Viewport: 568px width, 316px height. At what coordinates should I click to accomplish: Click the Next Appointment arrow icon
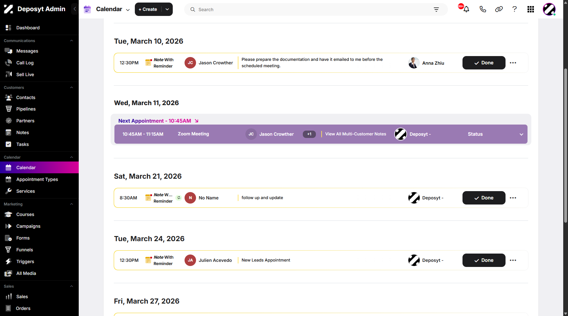coord(197,121)
